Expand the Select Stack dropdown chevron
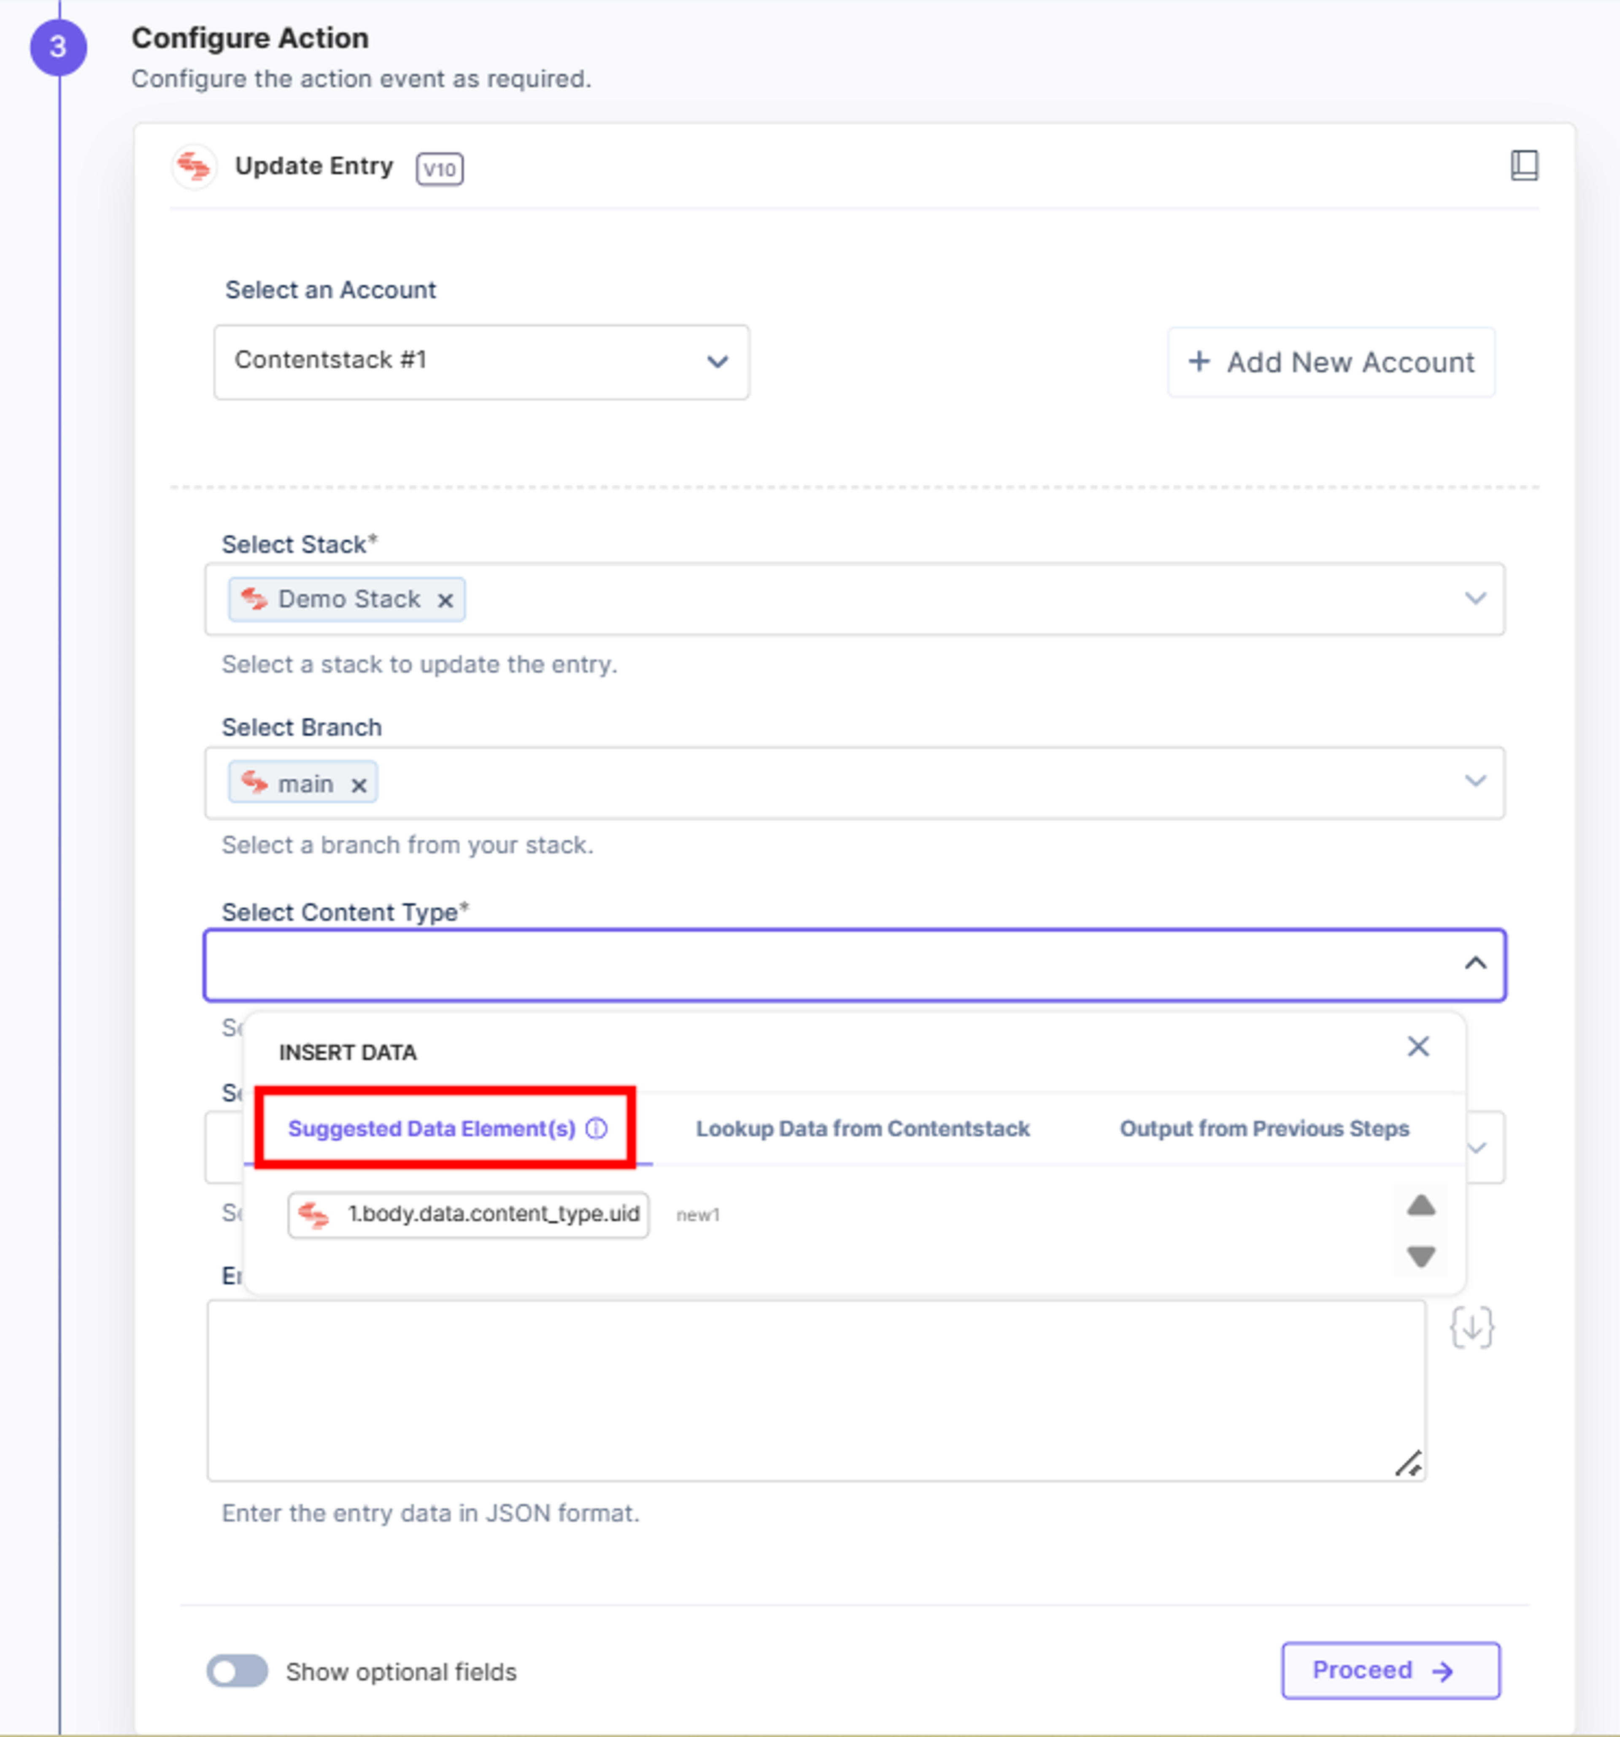The image size is (1620, 1737). (1475, 599)
